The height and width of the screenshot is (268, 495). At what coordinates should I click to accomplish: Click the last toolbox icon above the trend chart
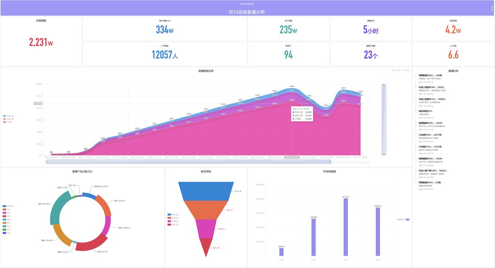[x=408, y=70]
